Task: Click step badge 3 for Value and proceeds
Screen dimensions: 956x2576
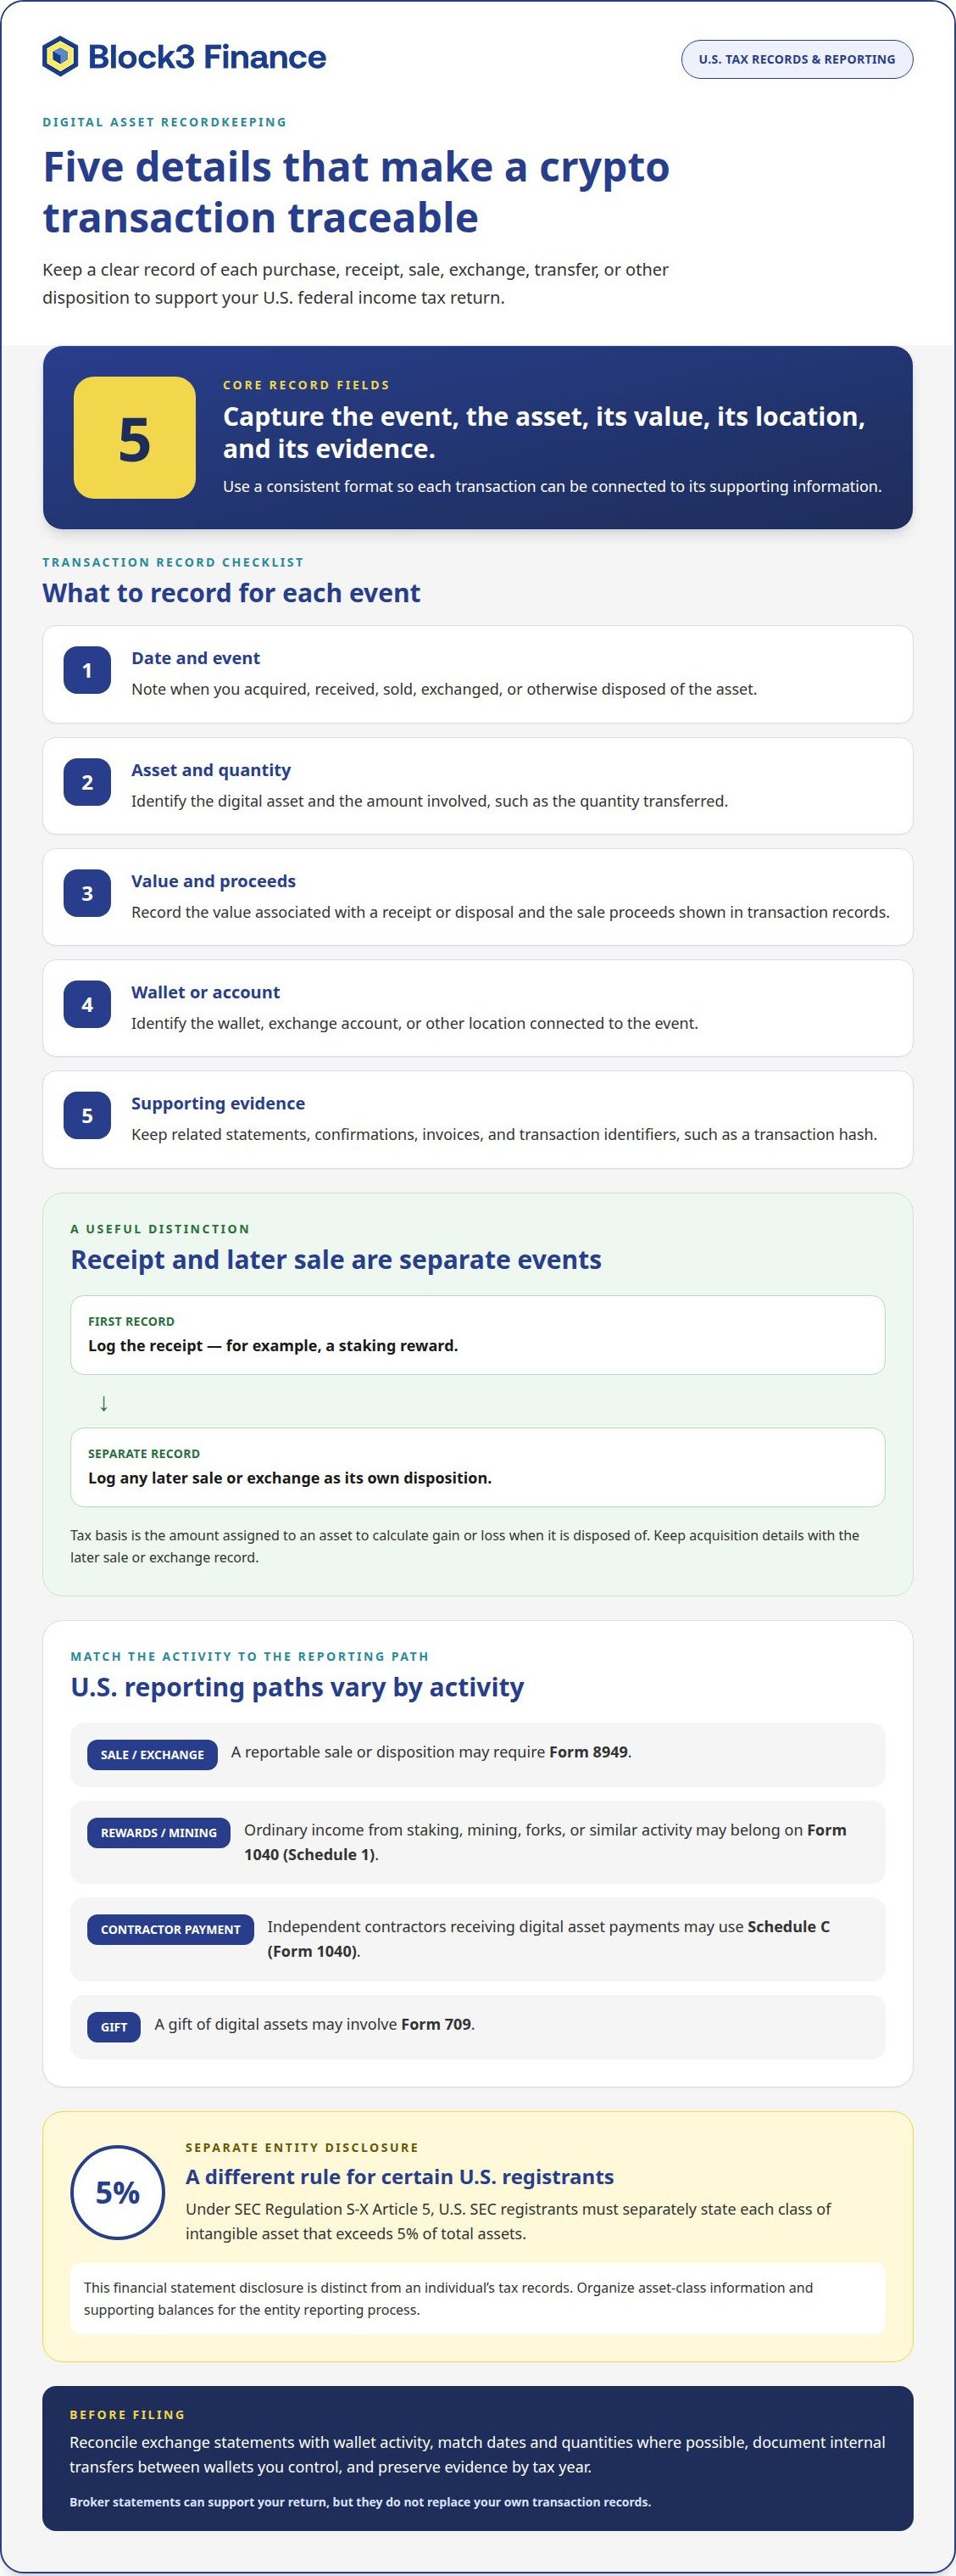Action: tap(87, 893)
